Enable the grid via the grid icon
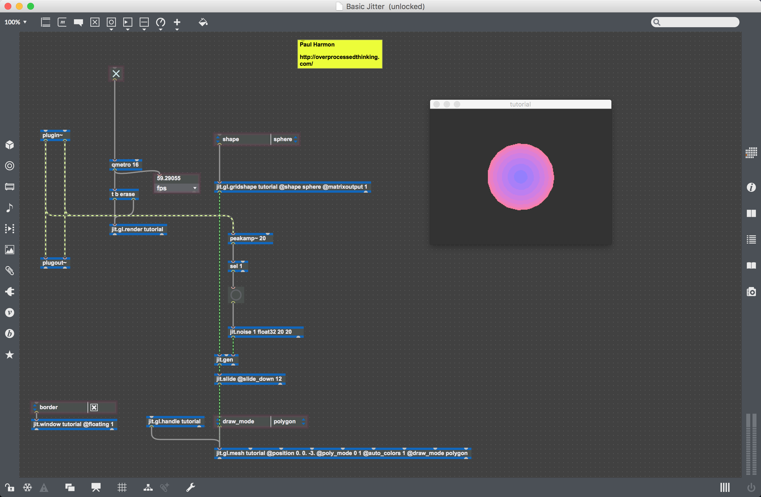 (x=122, y=487)
